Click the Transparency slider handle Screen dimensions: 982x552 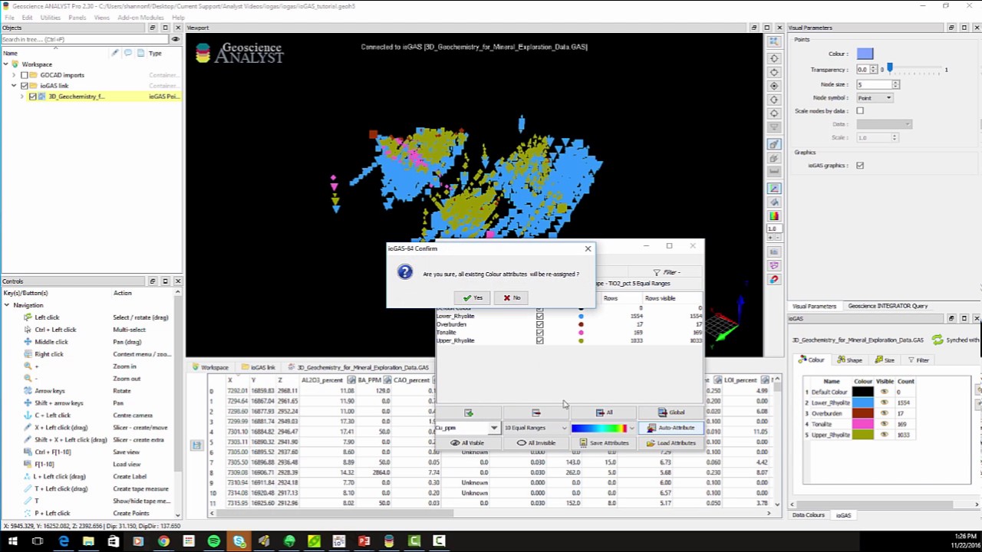(x=889, y=69)
